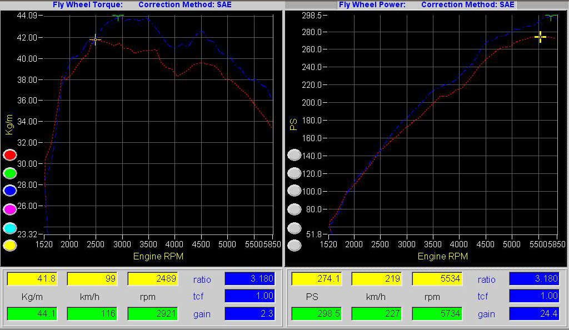Image resolution: width=569 pixels, height=330 pixels.
Task: Click the PS unit label below power values
Action: pos(312,297)
